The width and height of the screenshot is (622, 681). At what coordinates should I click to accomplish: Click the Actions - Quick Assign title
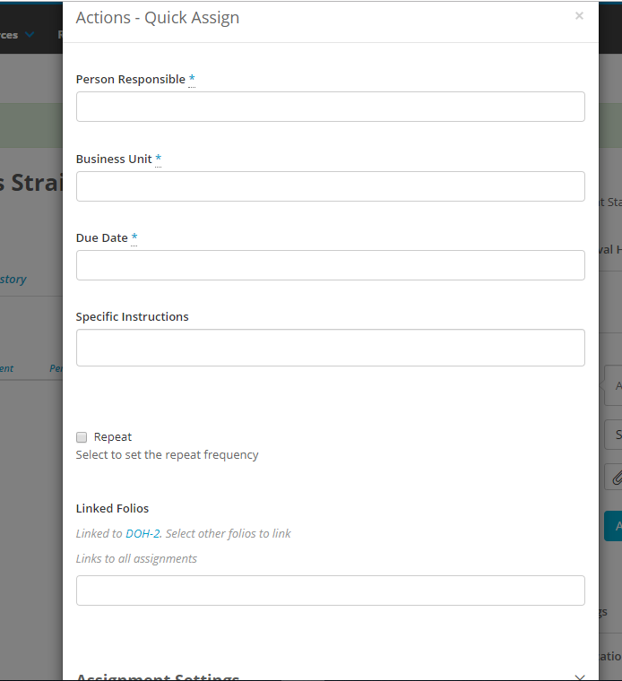click(x=158, y=18)
